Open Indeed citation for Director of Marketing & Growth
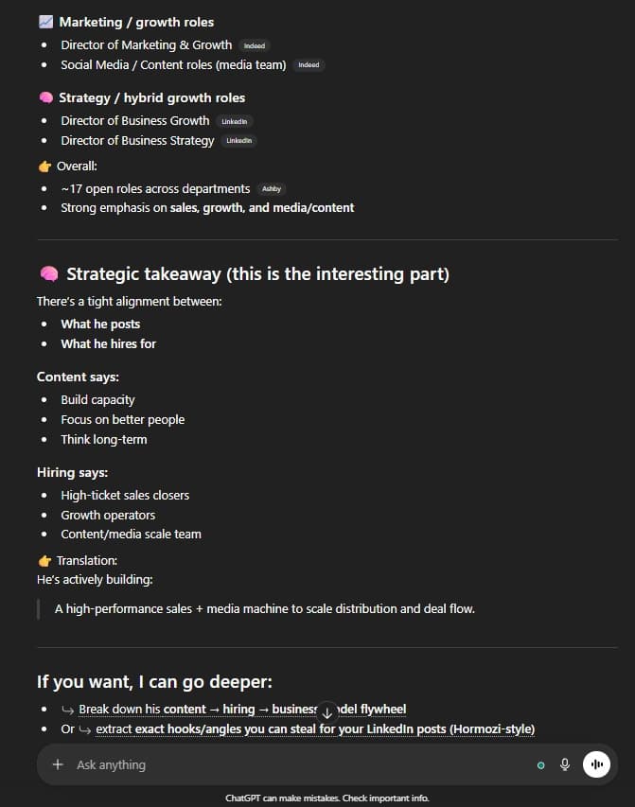 click(255, 45)
